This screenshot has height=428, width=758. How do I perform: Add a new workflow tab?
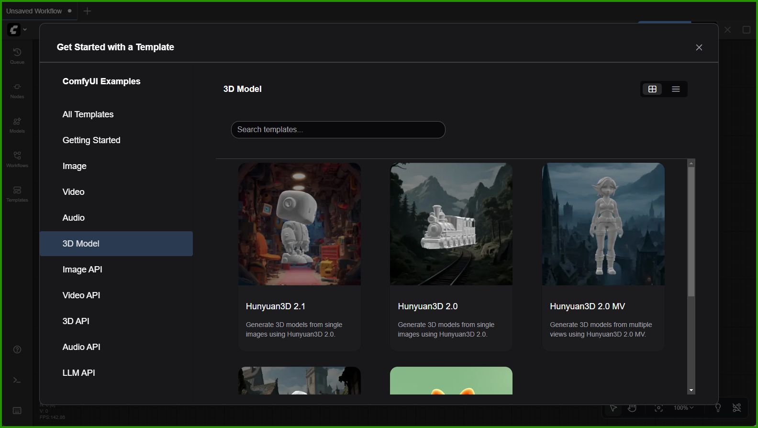[87, 11]
